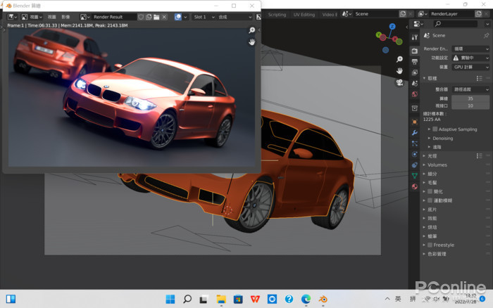Click the 3D viewport pan hand icon
493x308 pixels.
pyautogui.click(x=399, y=70)
